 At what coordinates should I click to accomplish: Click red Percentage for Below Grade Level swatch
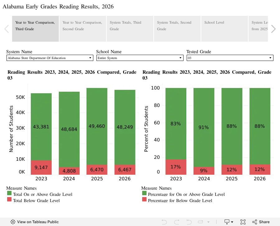(x=144, y=200)
